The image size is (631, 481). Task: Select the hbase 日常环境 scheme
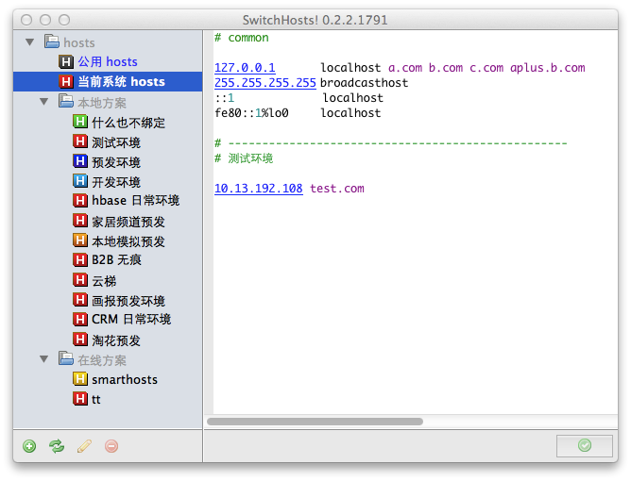pyautogui.click(x=136, y=201)
